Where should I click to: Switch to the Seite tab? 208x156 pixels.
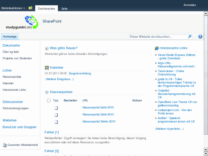(x=64, y=9)
